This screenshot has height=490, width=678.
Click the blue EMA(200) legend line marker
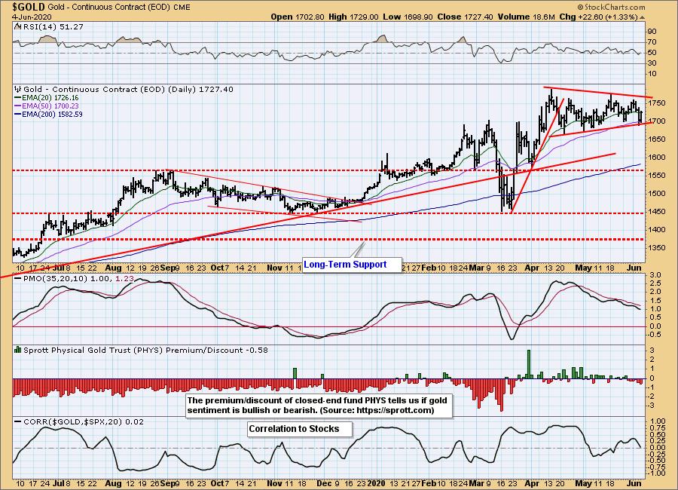click(x=17, y=115)
